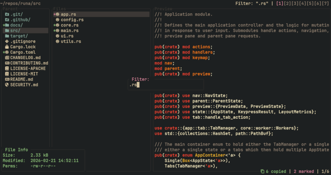Toggle the mark asterisk on main.rs
This screenshot has width=331, height=175.
[x=54, y=31]
